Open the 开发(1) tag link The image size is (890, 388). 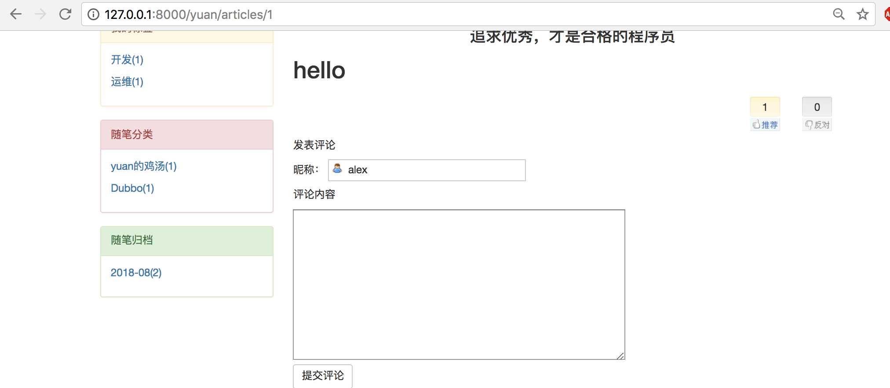(127, 60)
